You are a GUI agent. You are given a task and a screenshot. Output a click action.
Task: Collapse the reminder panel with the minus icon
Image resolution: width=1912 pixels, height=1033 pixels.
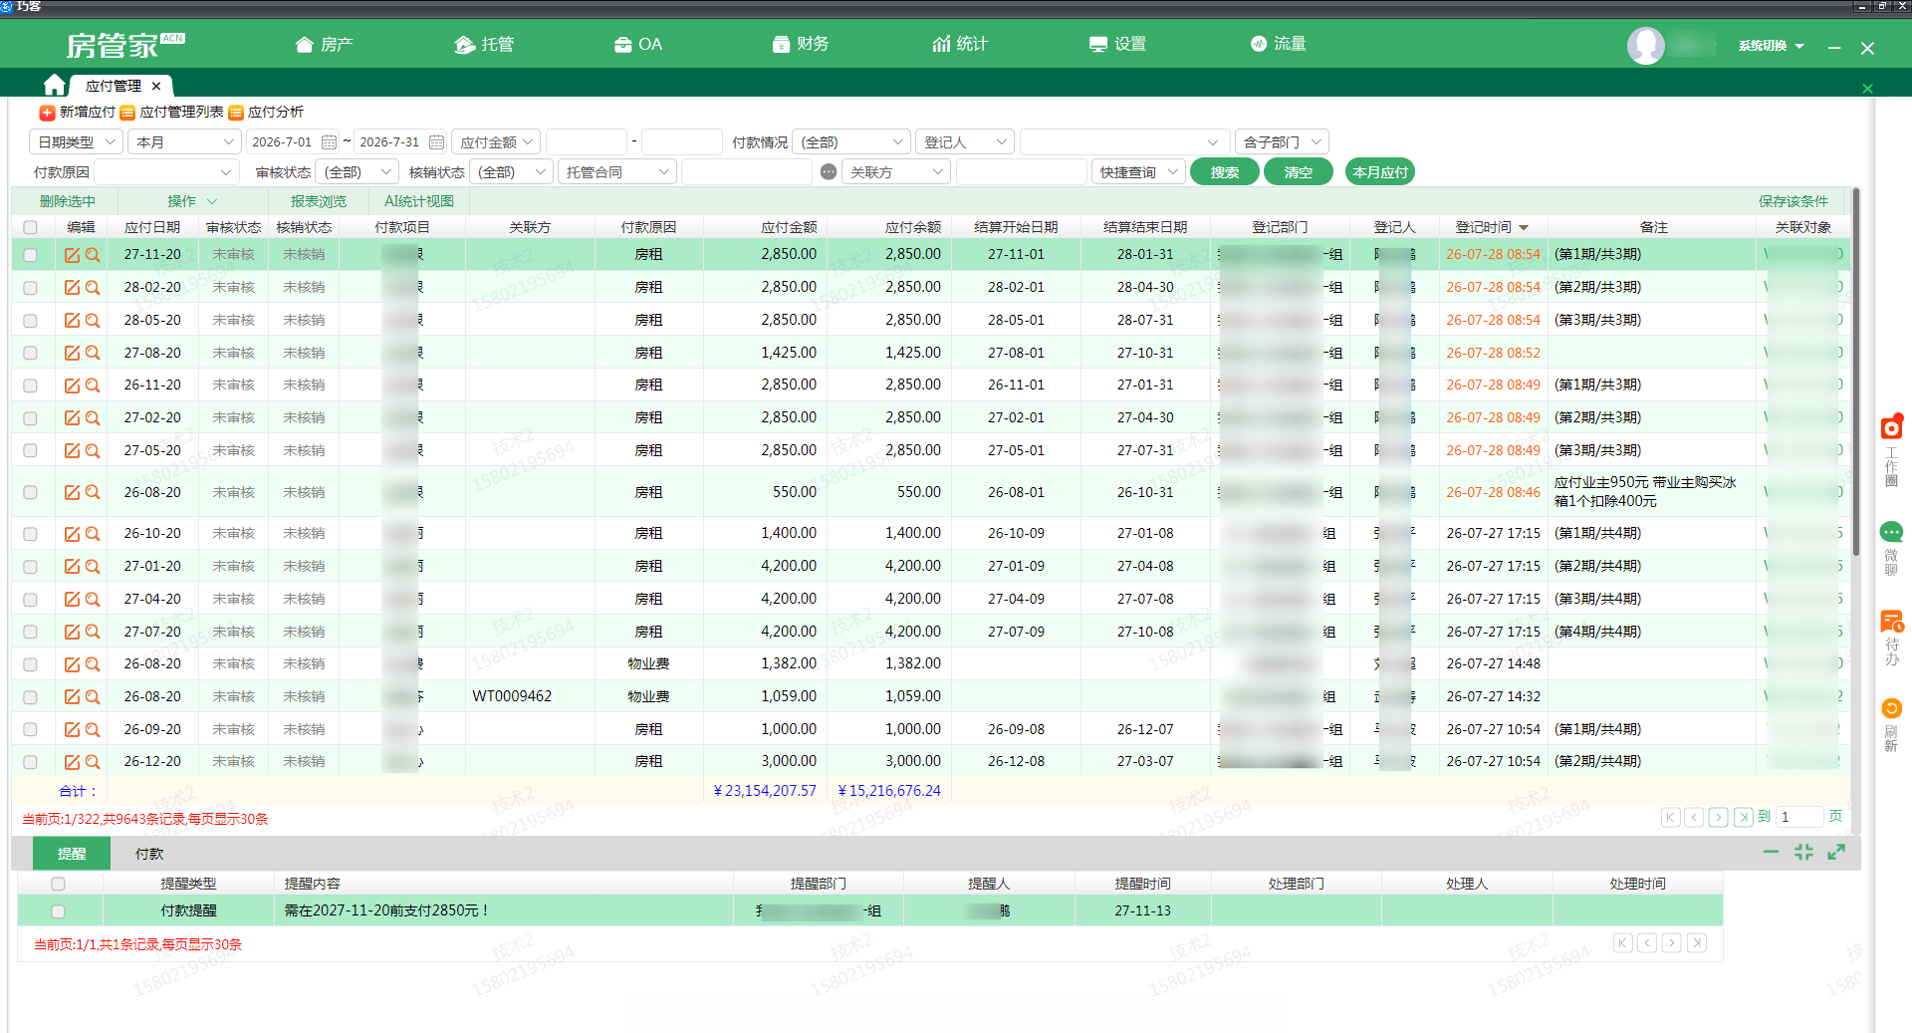pos(1771,852)
